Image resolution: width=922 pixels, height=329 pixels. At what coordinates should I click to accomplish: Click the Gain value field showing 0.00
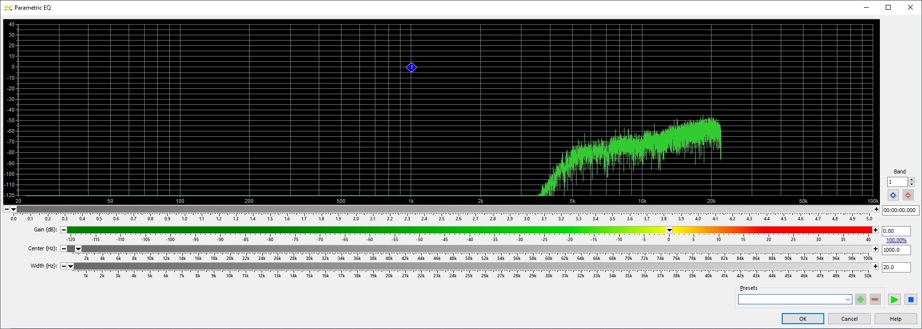coord(896,231)
